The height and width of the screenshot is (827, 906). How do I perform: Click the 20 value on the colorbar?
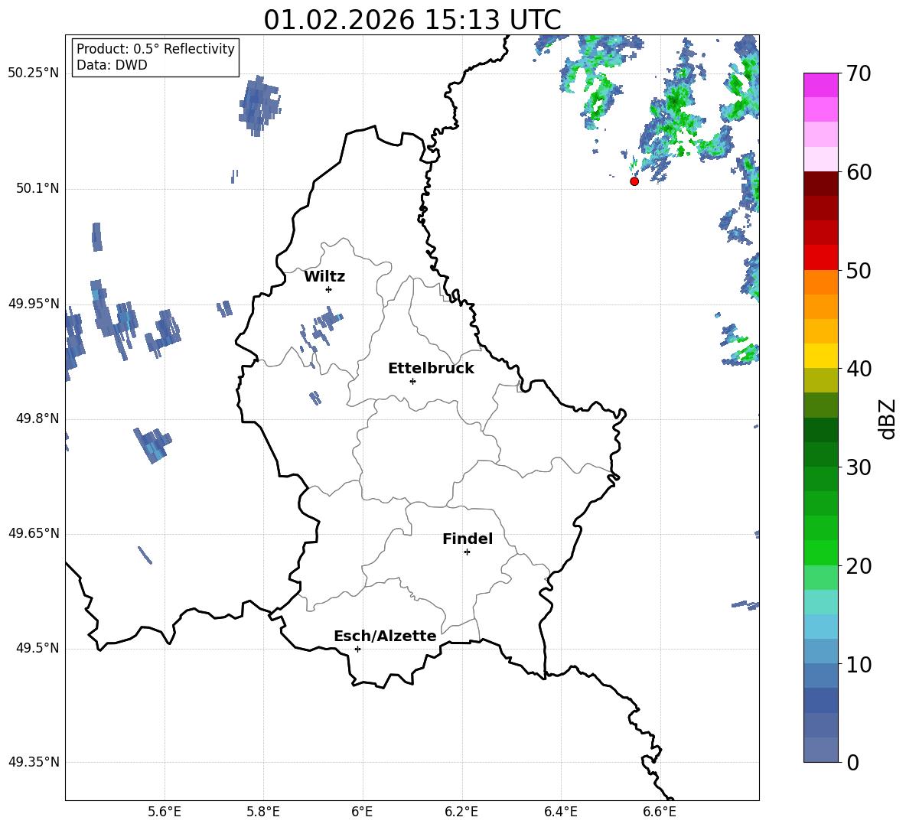pyautogui.click(x=859, y=566)
